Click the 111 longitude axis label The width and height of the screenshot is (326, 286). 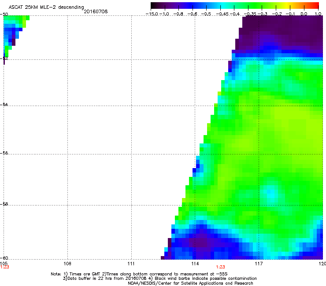point(131,264)
